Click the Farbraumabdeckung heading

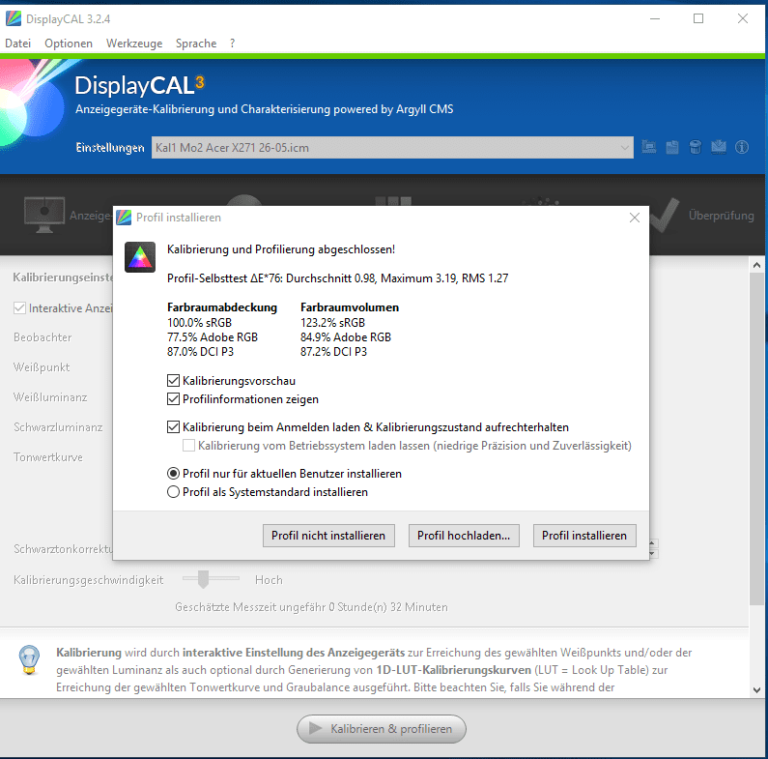222,307
